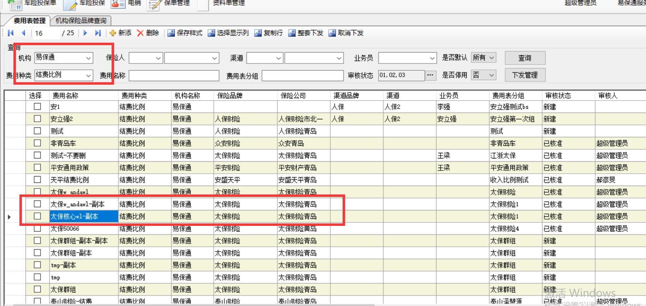This screenshot has width=646, height=306.
Task: Click the 整套下发 toolbar icon
Action: click(292, 33)
